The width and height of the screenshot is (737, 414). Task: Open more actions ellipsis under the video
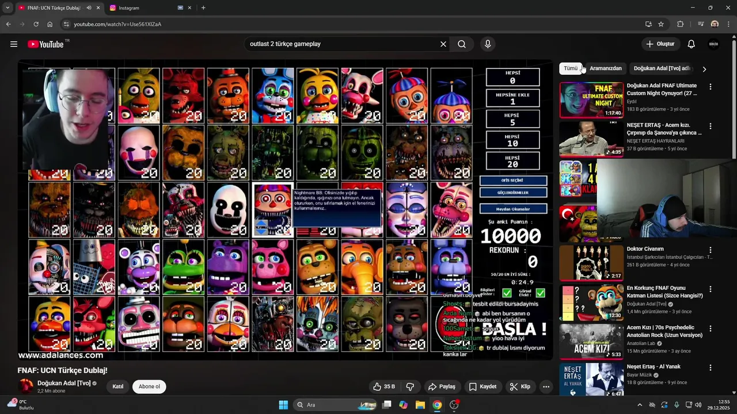coord(546,386)
